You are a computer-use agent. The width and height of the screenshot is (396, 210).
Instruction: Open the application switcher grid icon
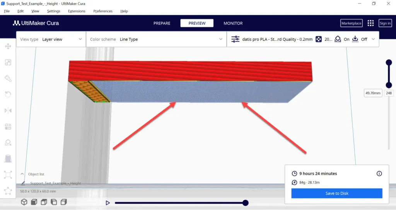370,23
